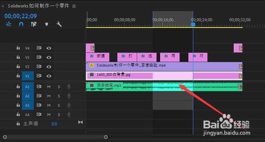Click the blue playhead marker on ruler
This screenshot has width=265, height=142.
click(193, 25)
